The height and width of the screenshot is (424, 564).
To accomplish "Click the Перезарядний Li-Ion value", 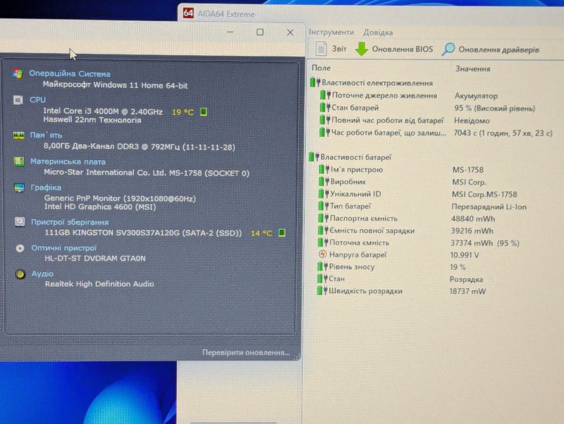I will pyautogui.click(x=489, y=207).
